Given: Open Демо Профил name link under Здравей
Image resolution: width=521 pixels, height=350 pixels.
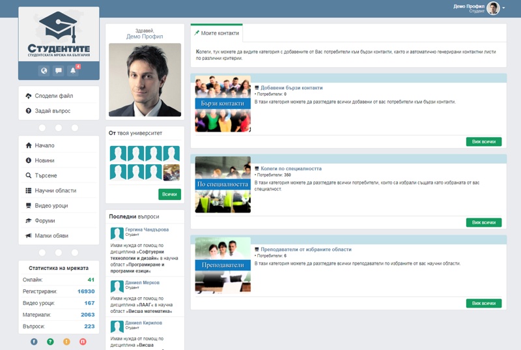Looking at the screenshot, I should click(x=145, y=36).
